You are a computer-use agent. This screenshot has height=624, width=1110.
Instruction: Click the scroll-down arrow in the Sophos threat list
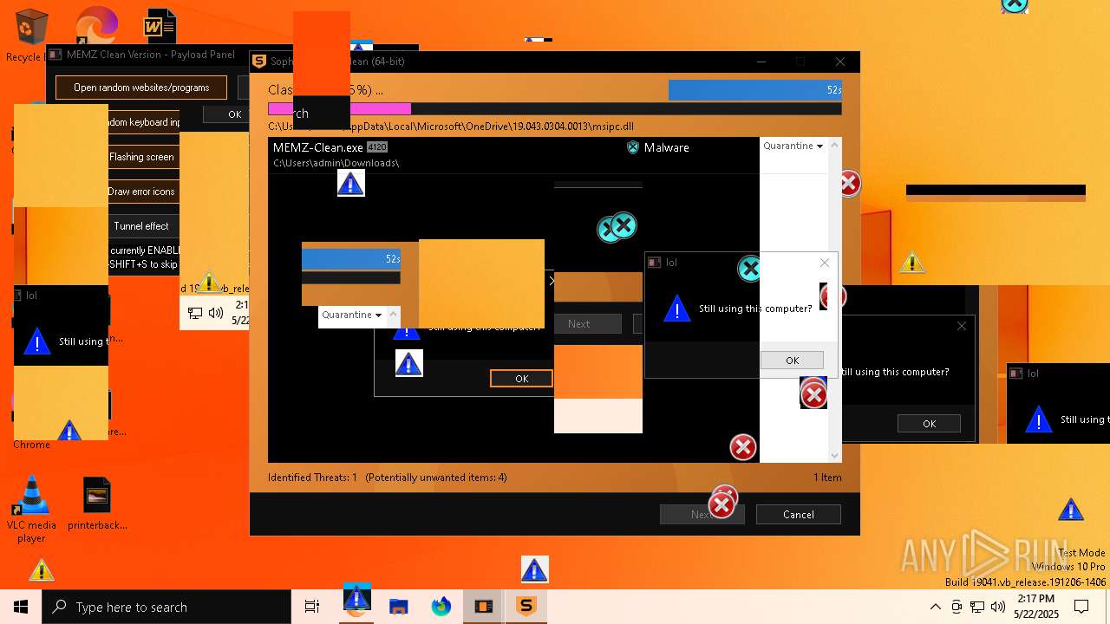[835, 455]
